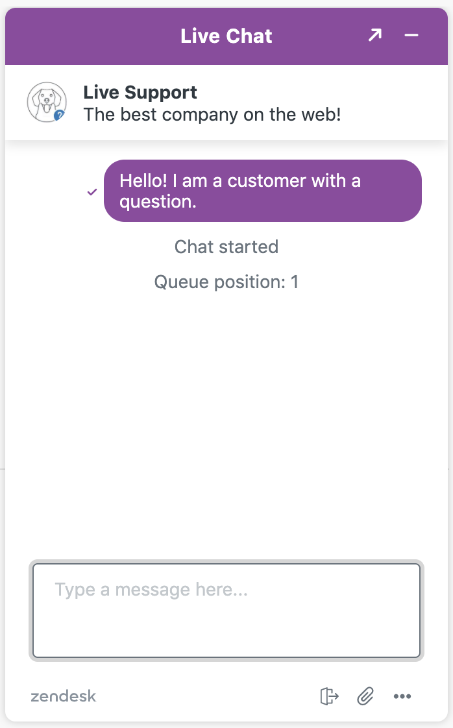Viewport: 453px width, 728px height.
Task: Click the blue badge on the avatar
Action: tap(60, 115)
